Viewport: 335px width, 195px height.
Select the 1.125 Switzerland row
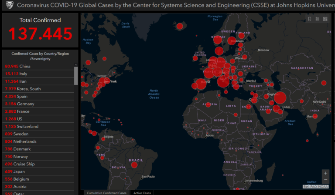coord(38,126)
